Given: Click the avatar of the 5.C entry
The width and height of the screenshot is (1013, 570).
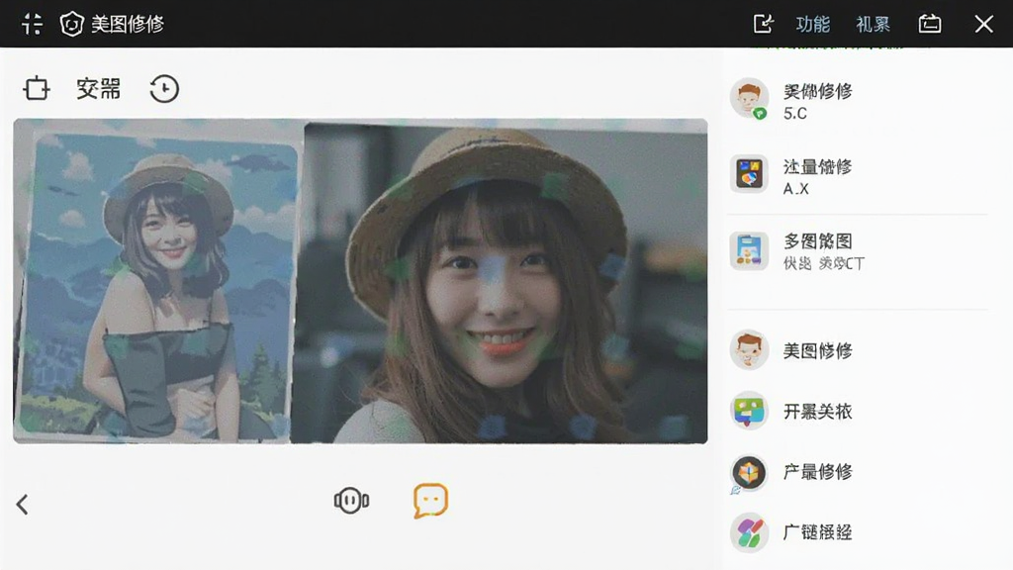Looking at the screenshot, I should pyautogui.click(x=750, y=99).
